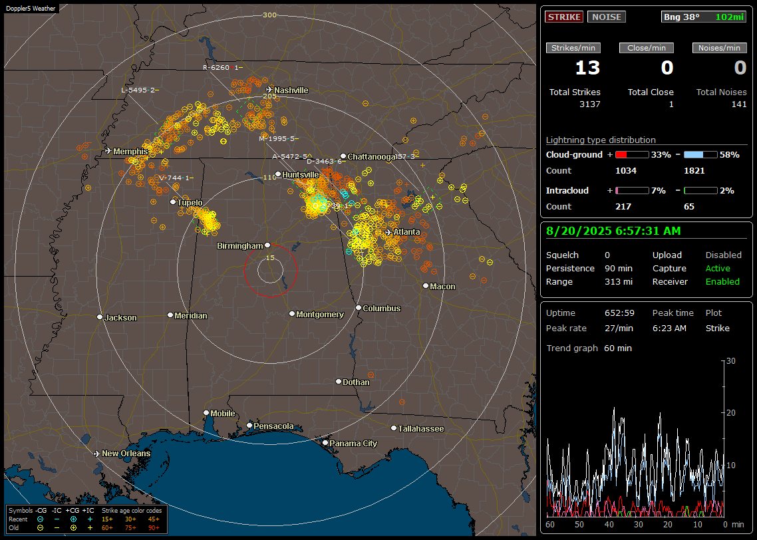Click the 300 mile range ring label
This screenshot has height=540, width=757.
[x=269, y=15]
